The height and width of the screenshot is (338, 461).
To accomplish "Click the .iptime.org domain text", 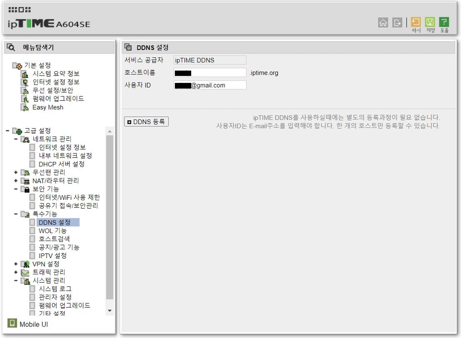I will [x=264, y=73].
